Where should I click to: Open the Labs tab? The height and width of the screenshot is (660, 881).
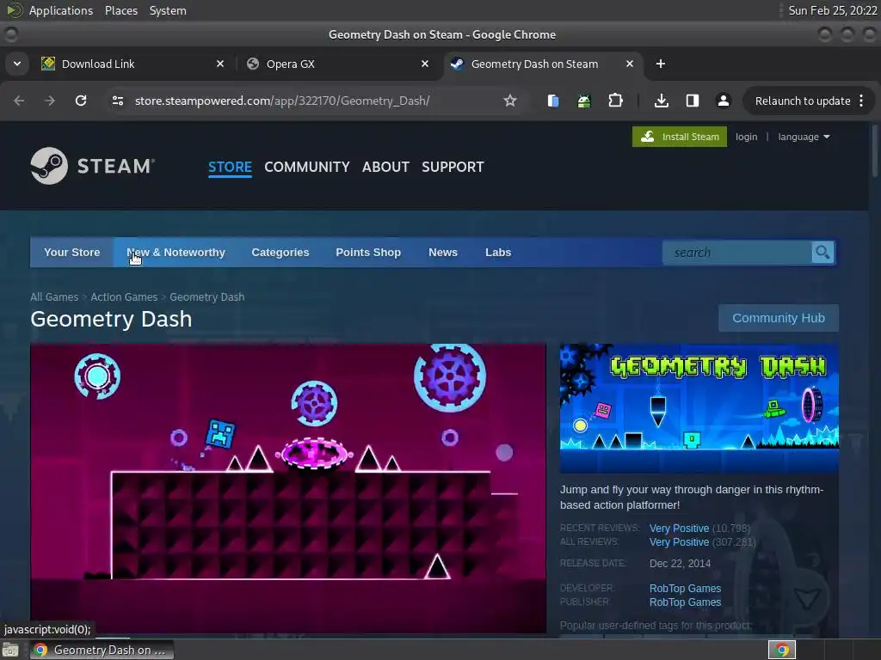pos(498,253)
